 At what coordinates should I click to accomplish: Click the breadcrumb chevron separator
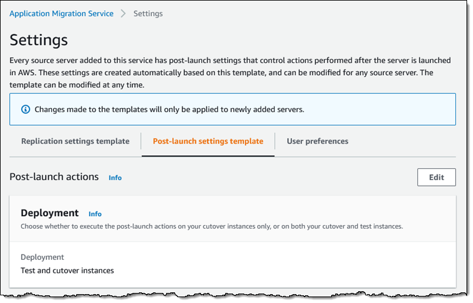tap(124, 13)
